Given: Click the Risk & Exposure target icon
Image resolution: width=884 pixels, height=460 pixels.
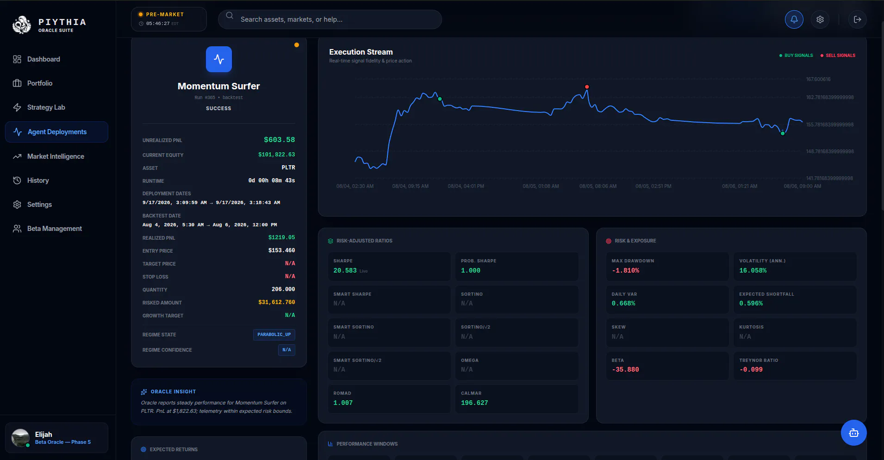Looking at the screenshot, I should point(609,241).
